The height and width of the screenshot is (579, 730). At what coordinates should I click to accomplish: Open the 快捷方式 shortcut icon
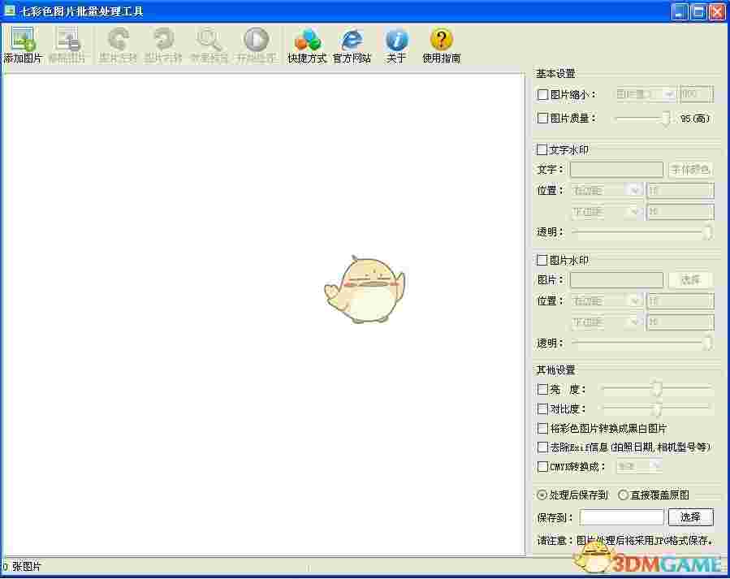point(307,42)
